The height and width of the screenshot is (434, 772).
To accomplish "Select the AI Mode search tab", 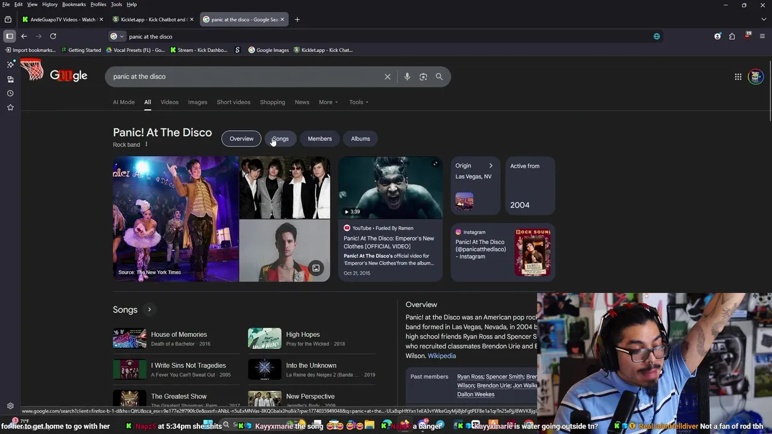I will [x=124, y=102].
